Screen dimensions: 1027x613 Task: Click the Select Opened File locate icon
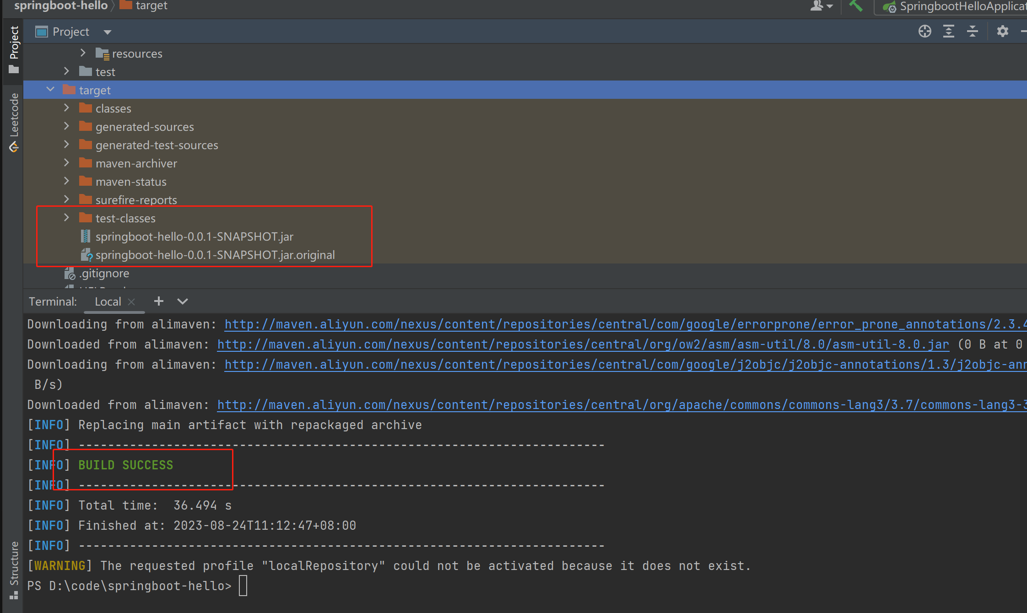click(924, 32)
